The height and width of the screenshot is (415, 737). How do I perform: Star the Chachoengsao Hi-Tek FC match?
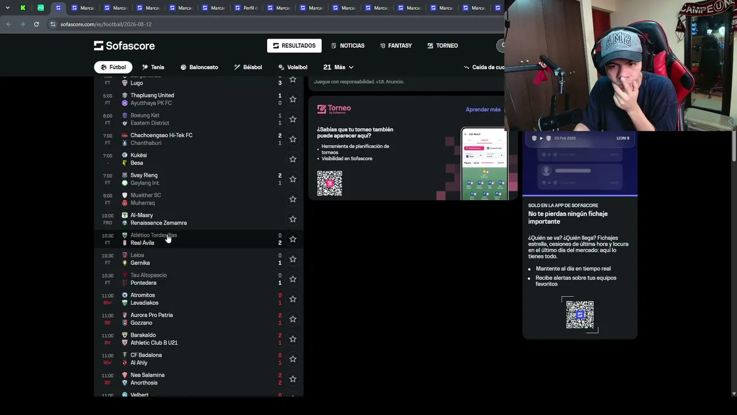pyautogui.click(x=292, y=139)
